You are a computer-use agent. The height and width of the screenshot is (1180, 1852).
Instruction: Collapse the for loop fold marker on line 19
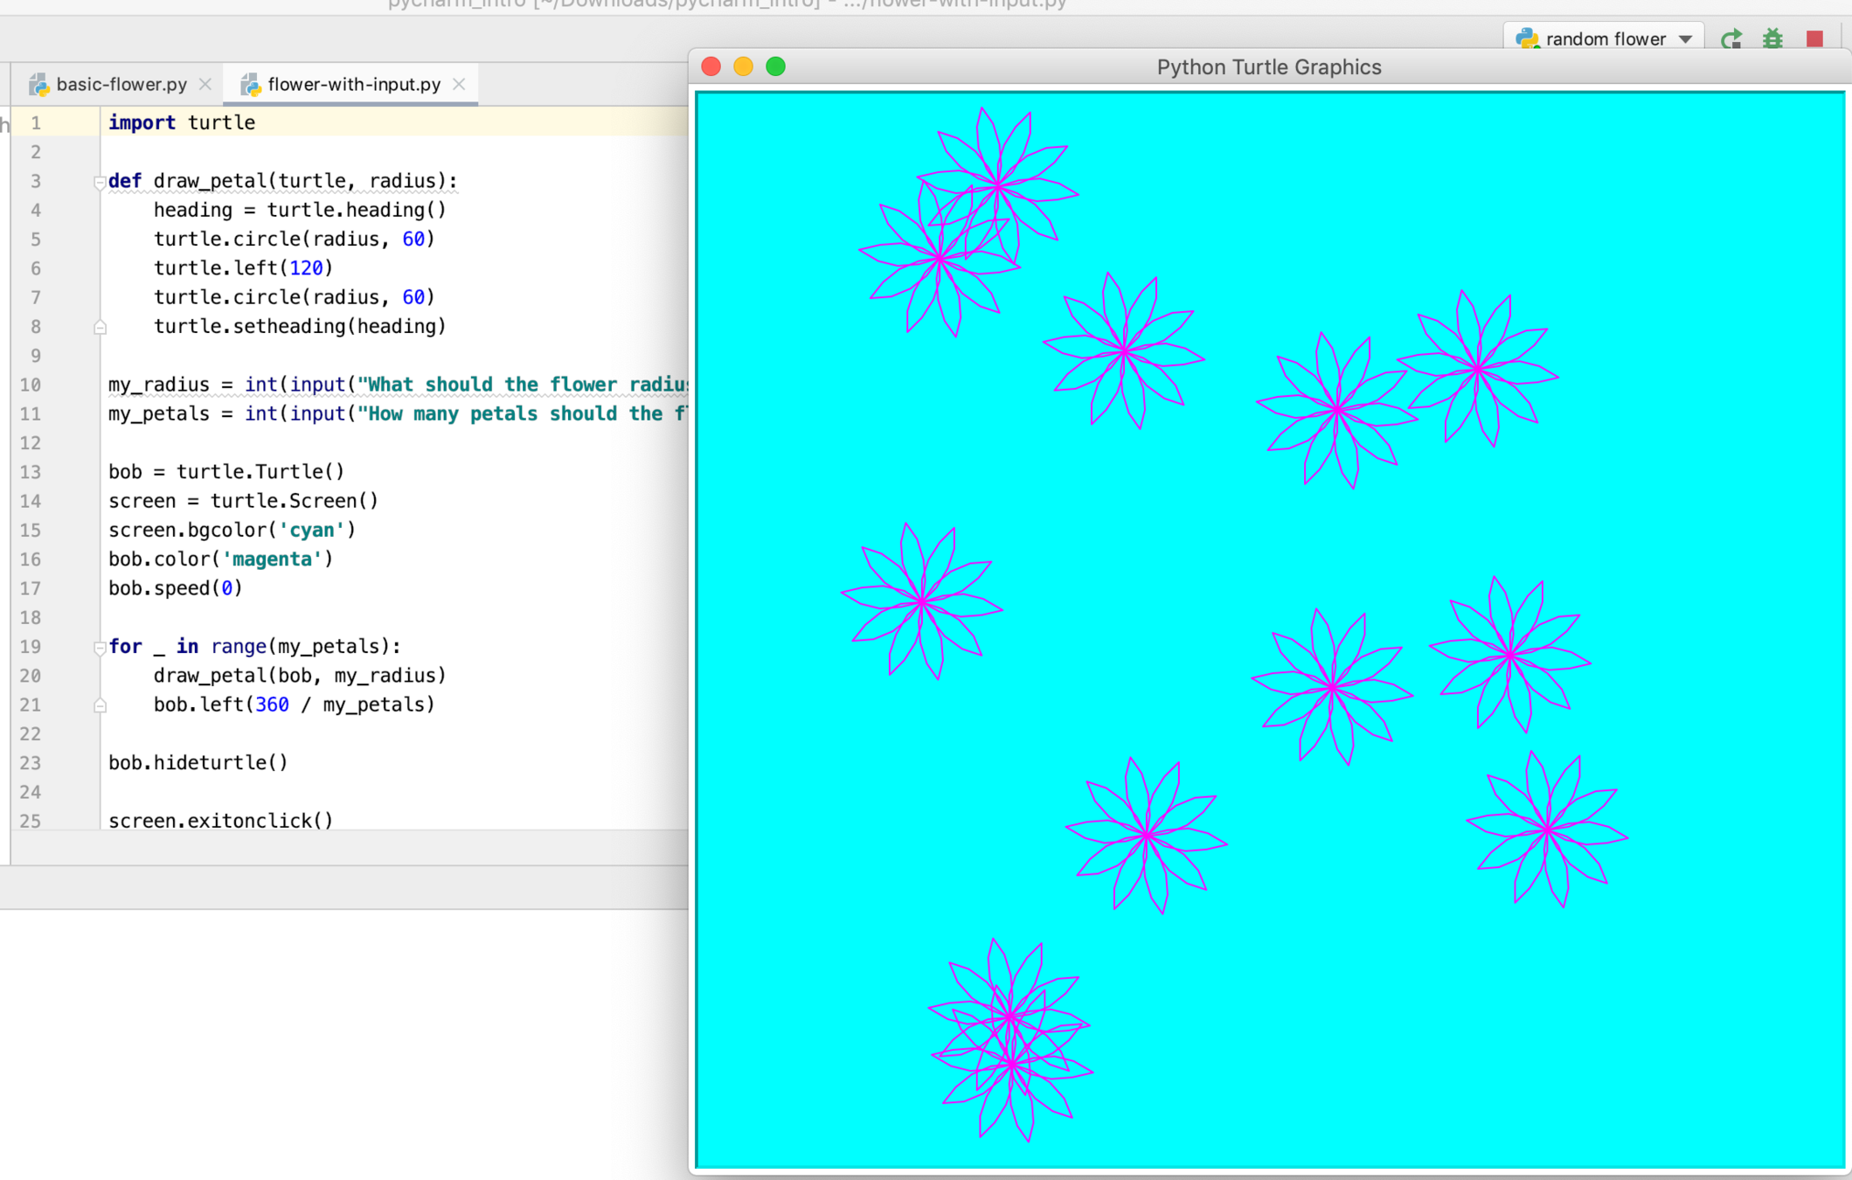coord(100,648)
